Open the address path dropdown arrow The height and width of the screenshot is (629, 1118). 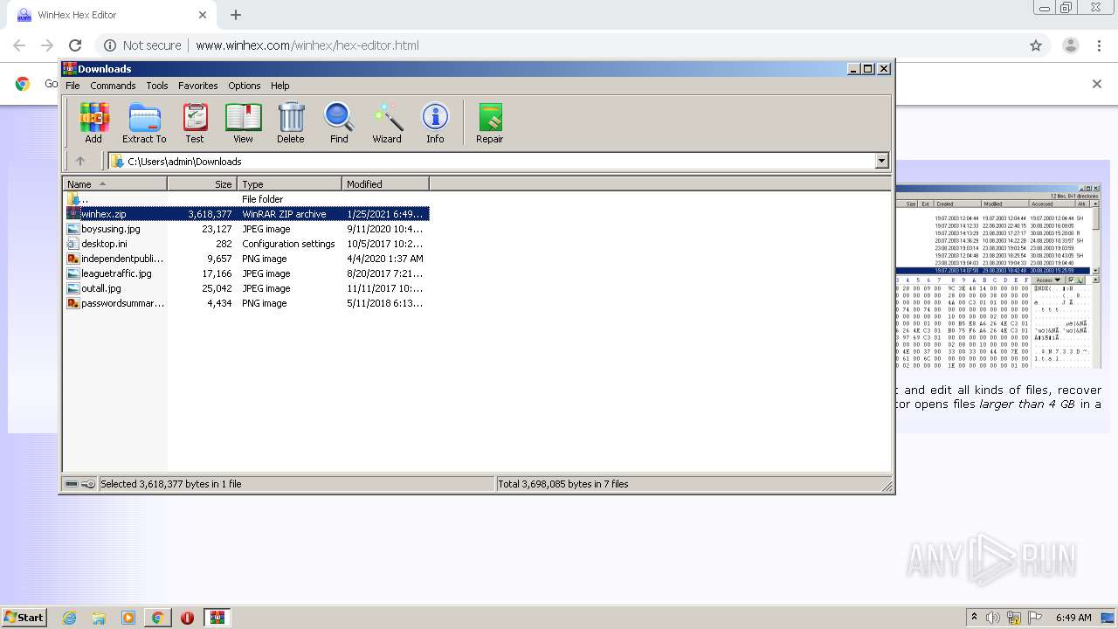click(881, 161)
